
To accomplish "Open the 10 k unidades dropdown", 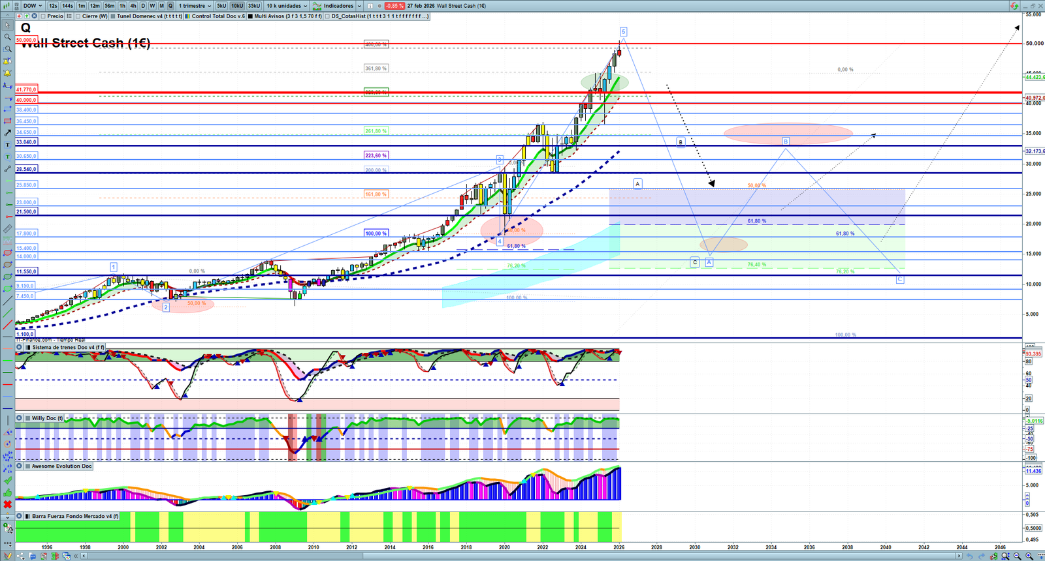I will 286,6.
